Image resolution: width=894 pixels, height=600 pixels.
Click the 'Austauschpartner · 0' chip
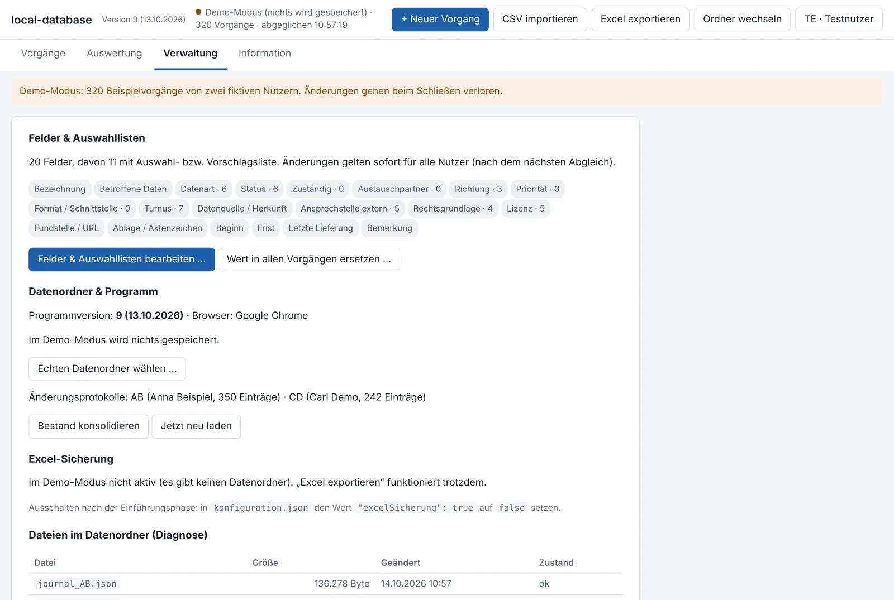point(399,189)
